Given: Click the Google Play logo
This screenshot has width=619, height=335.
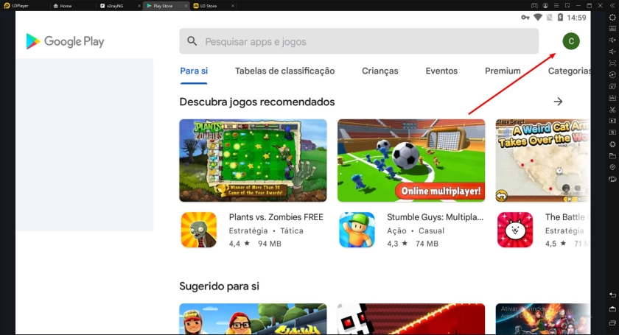Looking at the screenshot, I should 65,41.
